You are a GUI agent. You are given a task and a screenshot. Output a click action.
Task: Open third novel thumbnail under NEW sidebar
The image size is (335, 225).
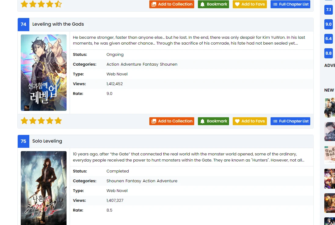click(330, 155)
